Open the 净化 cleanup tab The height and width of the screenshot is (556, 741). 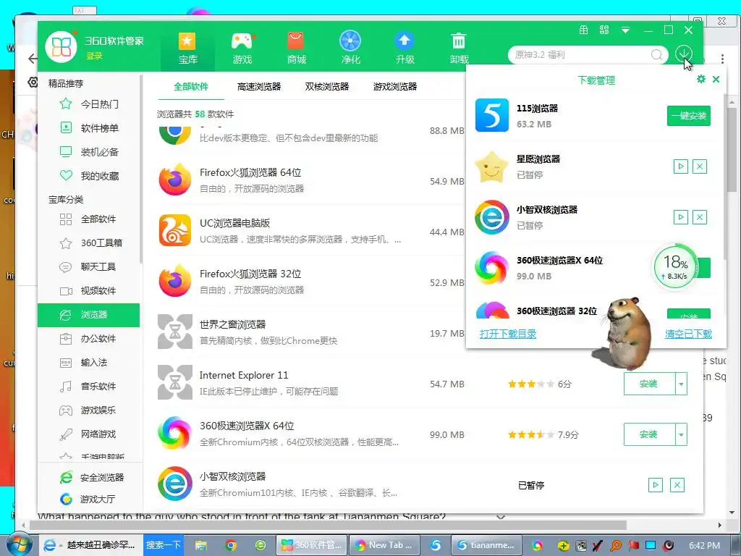click(x=351, y=47)
